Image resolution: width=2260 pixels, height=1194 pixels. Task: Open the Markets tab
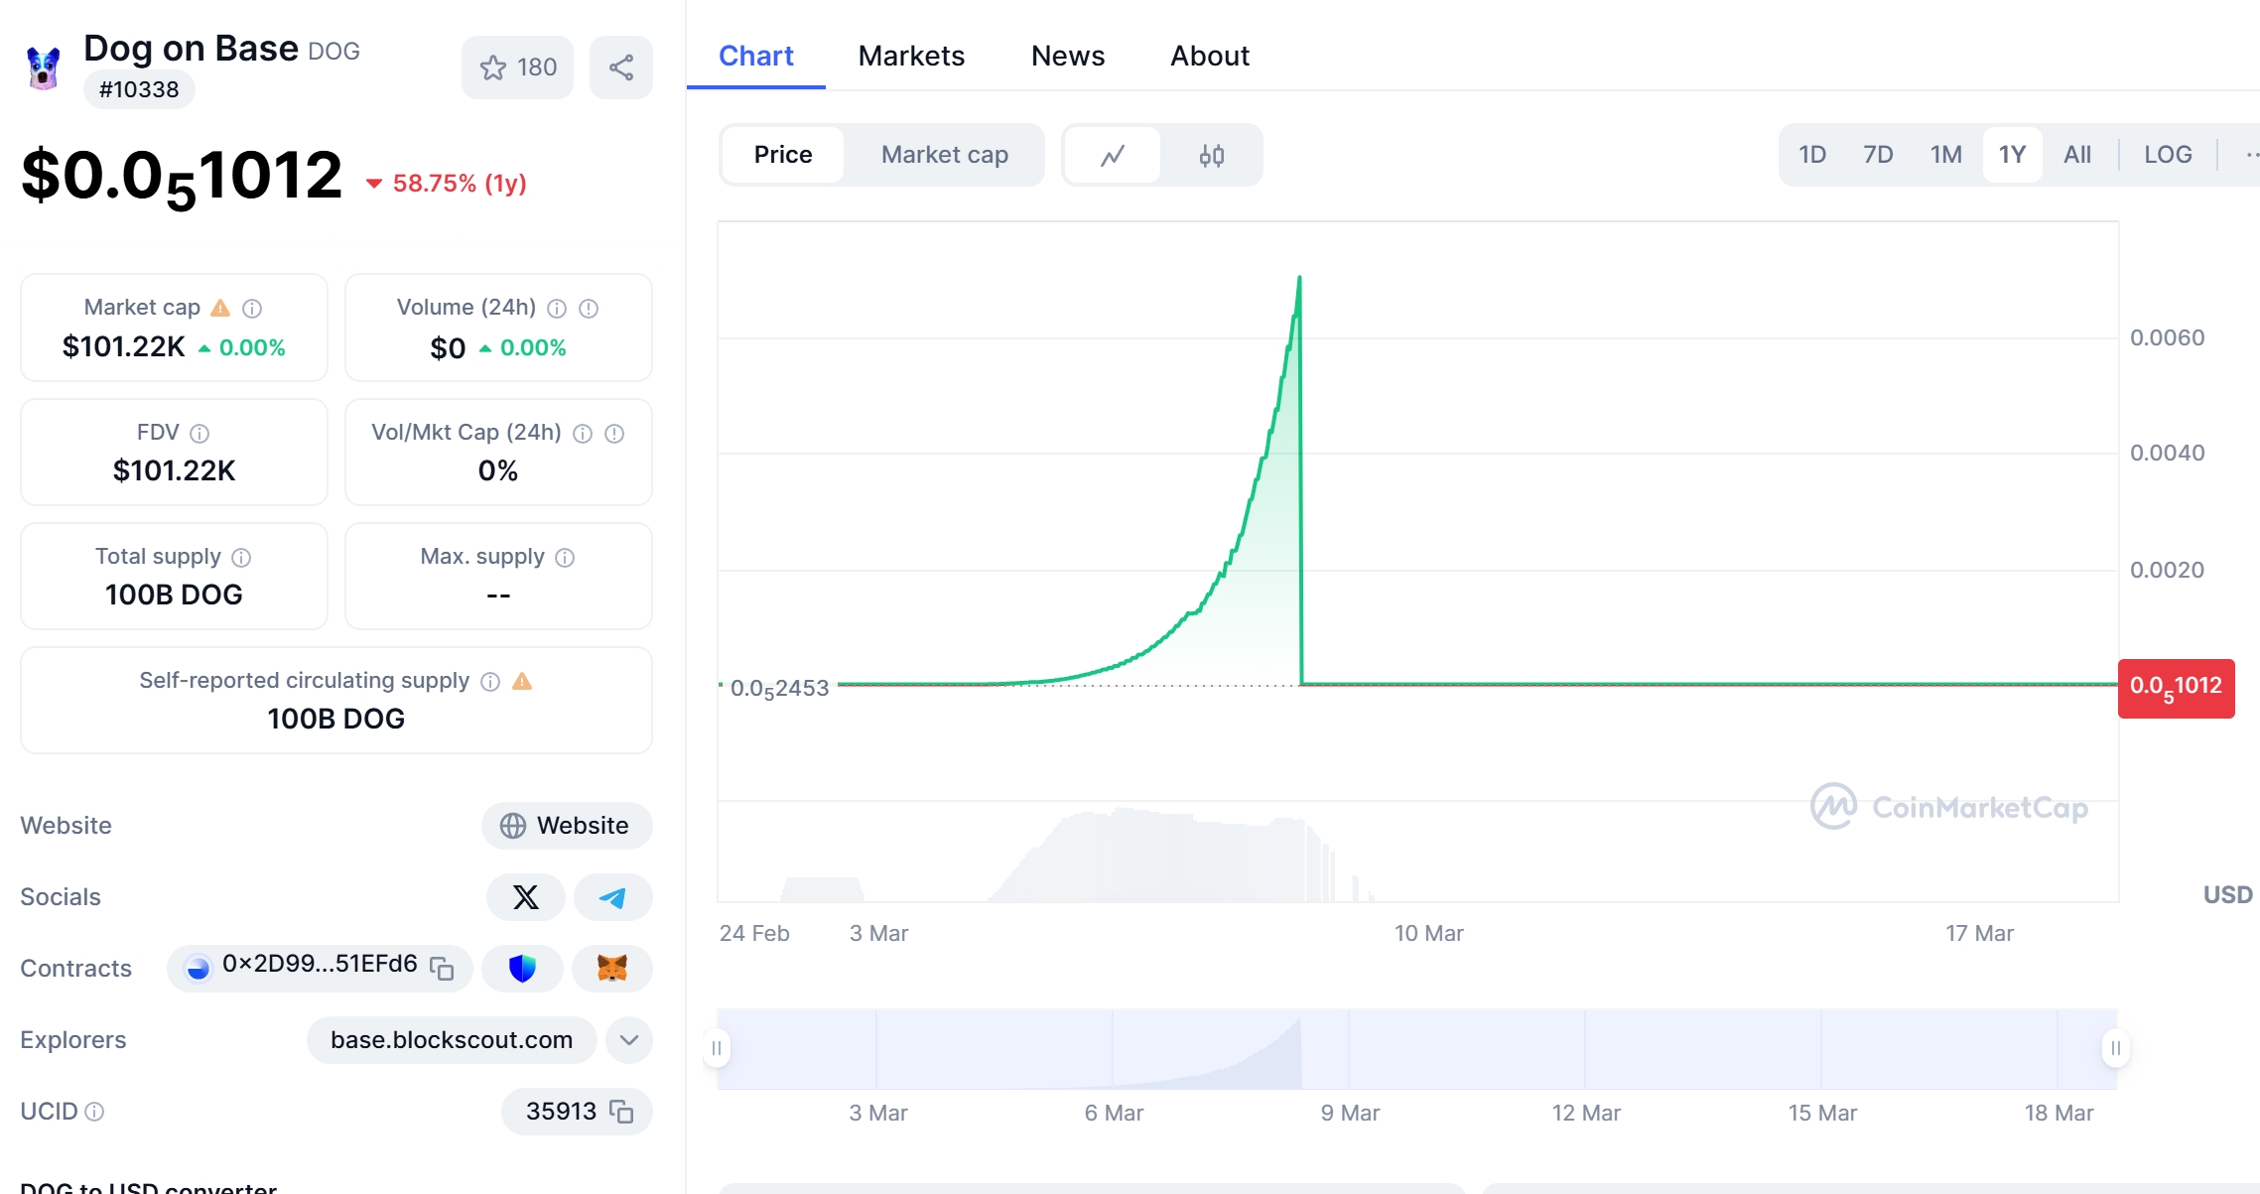[911, 56]
